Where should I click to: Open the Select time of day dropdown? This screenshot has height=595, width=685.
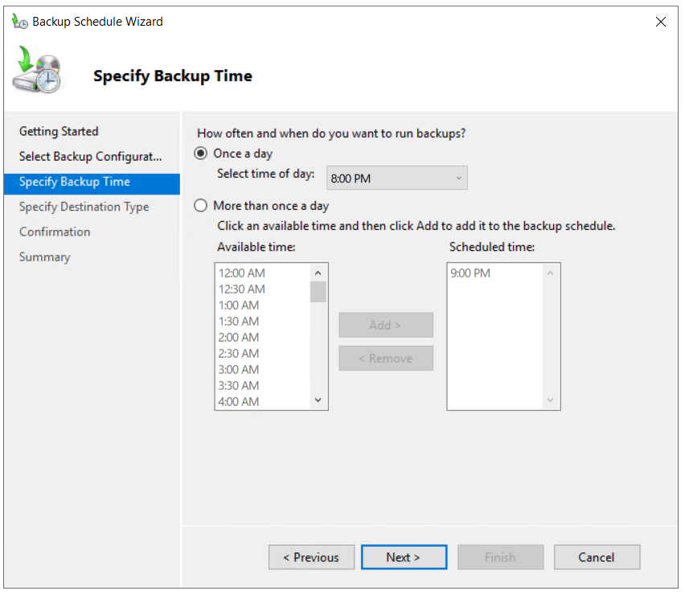point(396,178)
